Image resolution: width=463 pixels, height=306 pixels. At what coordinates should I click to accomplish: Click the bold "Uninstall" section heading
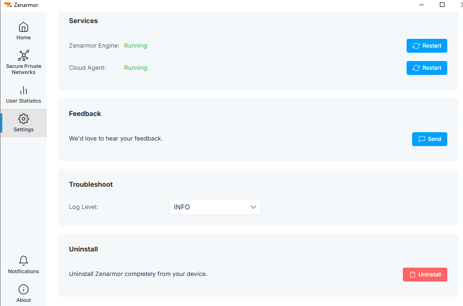tap(83, 249)
